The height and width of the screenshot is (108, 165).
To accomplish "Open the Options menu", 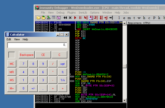I will point(95,13).
